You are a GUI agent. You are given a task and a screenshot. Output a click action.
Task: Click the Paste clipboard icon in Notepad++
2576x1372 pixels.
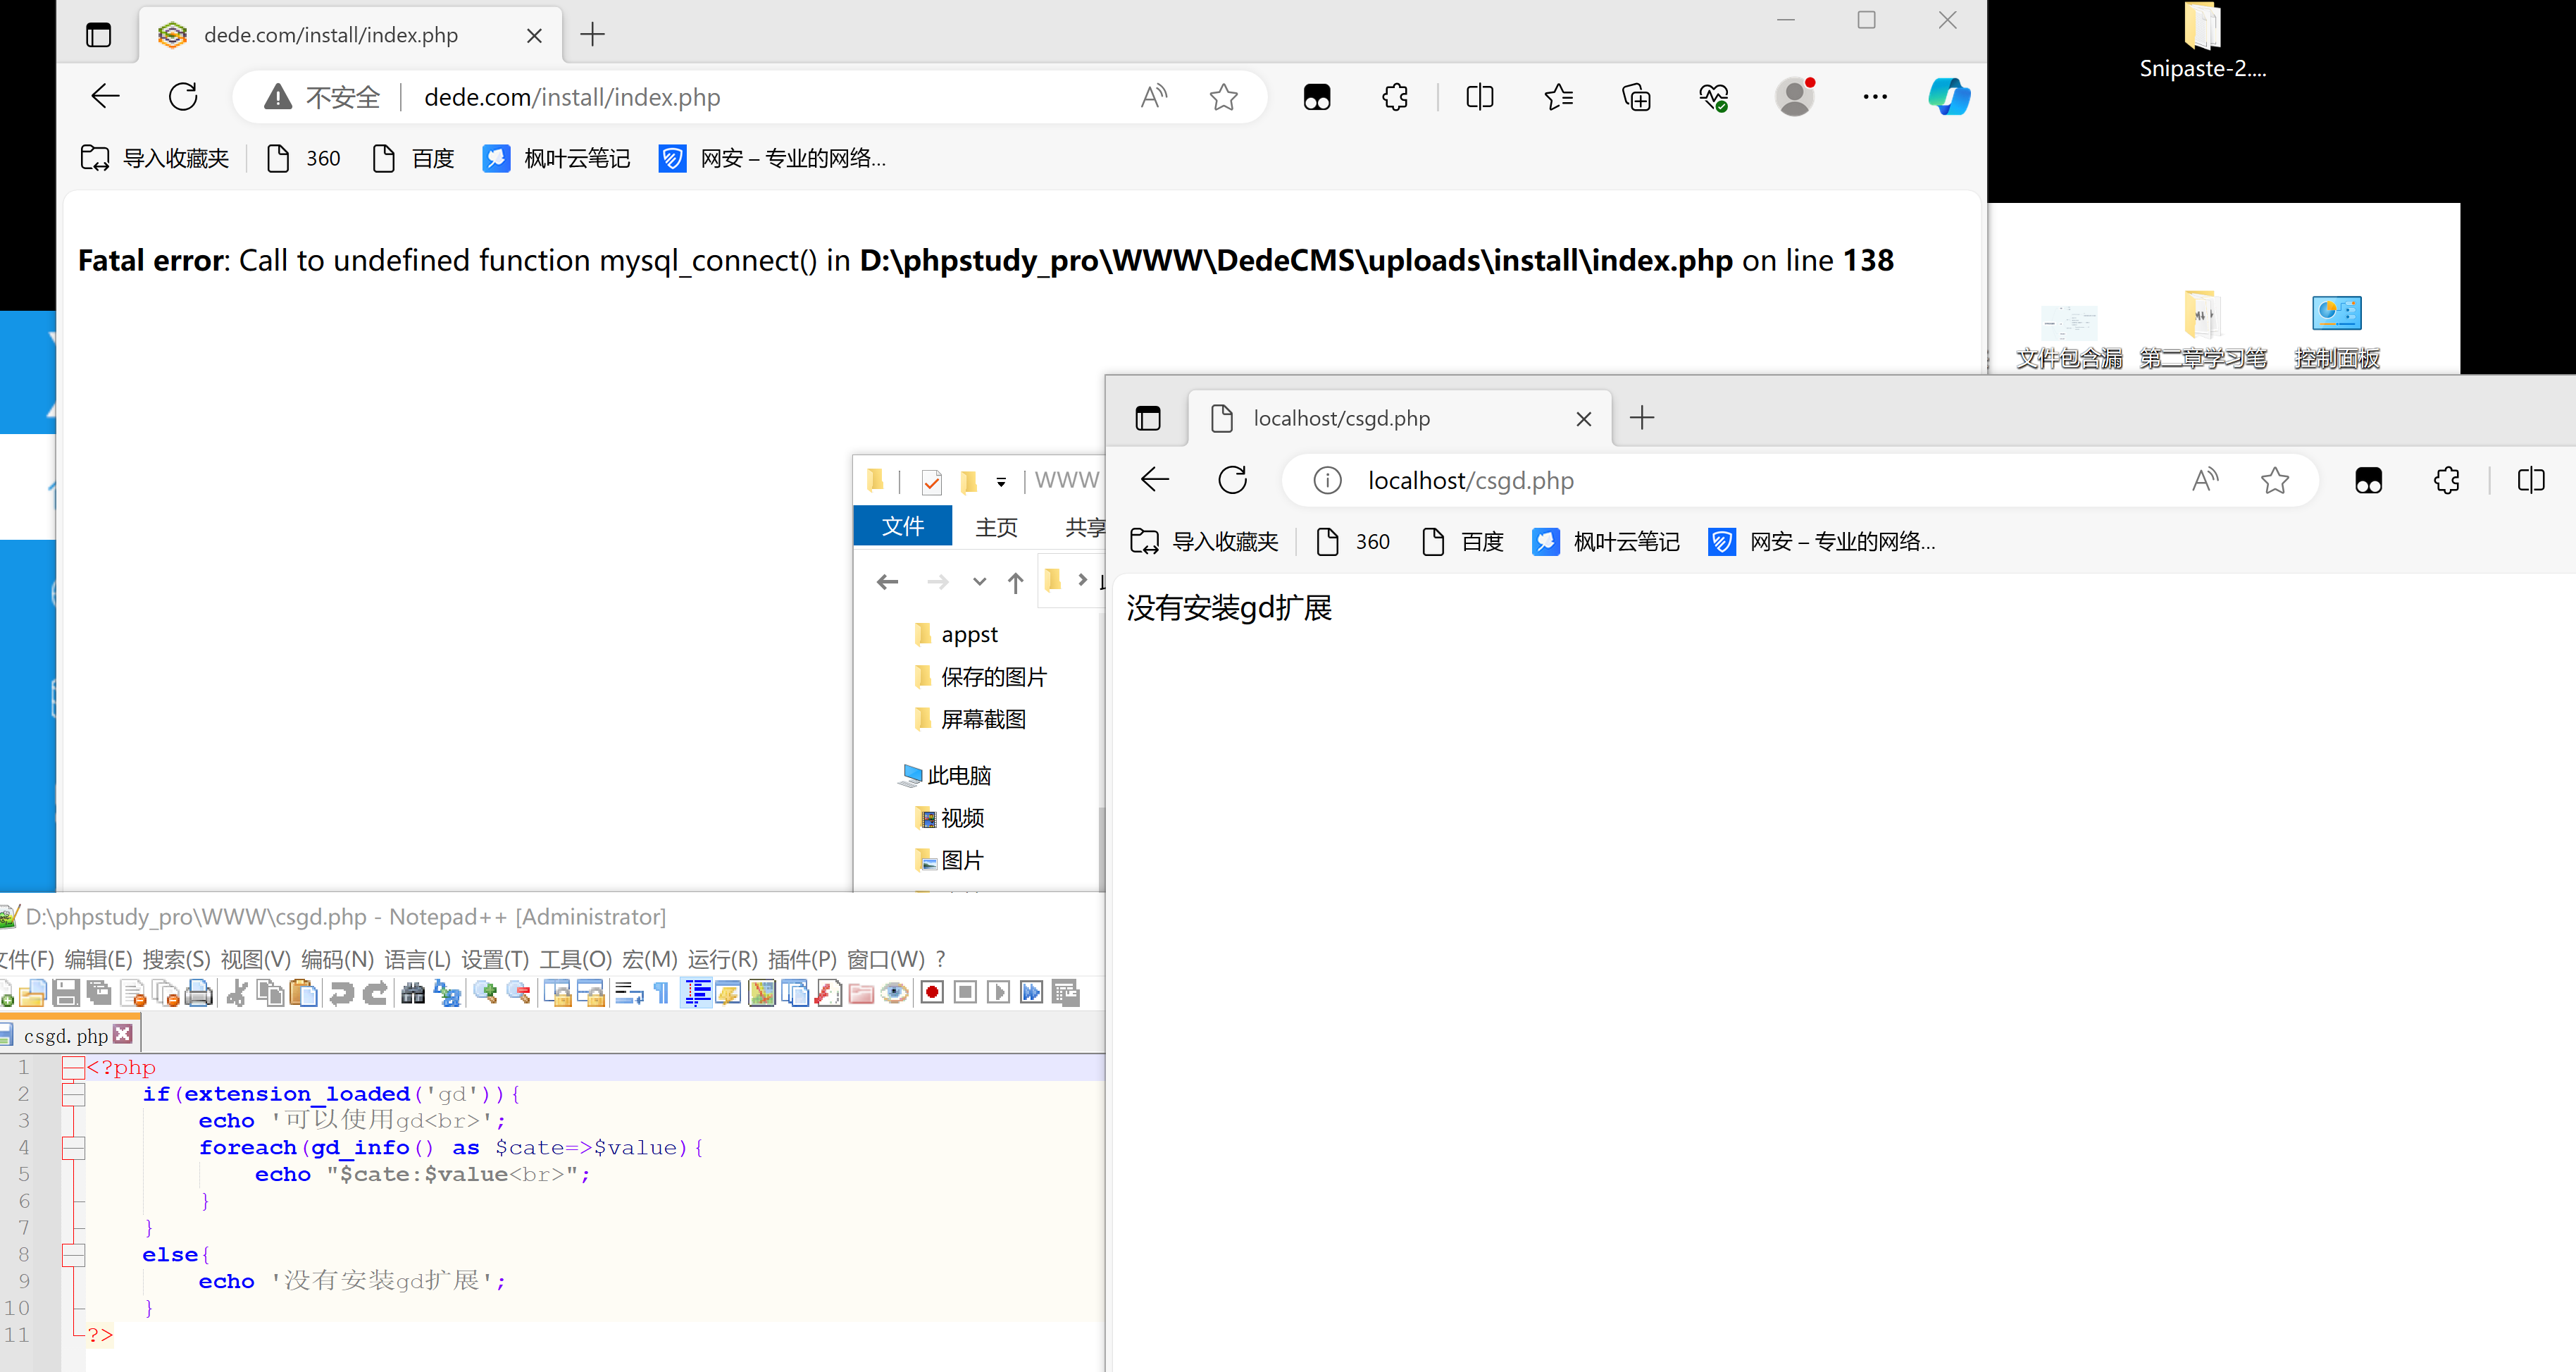[303, 993]
